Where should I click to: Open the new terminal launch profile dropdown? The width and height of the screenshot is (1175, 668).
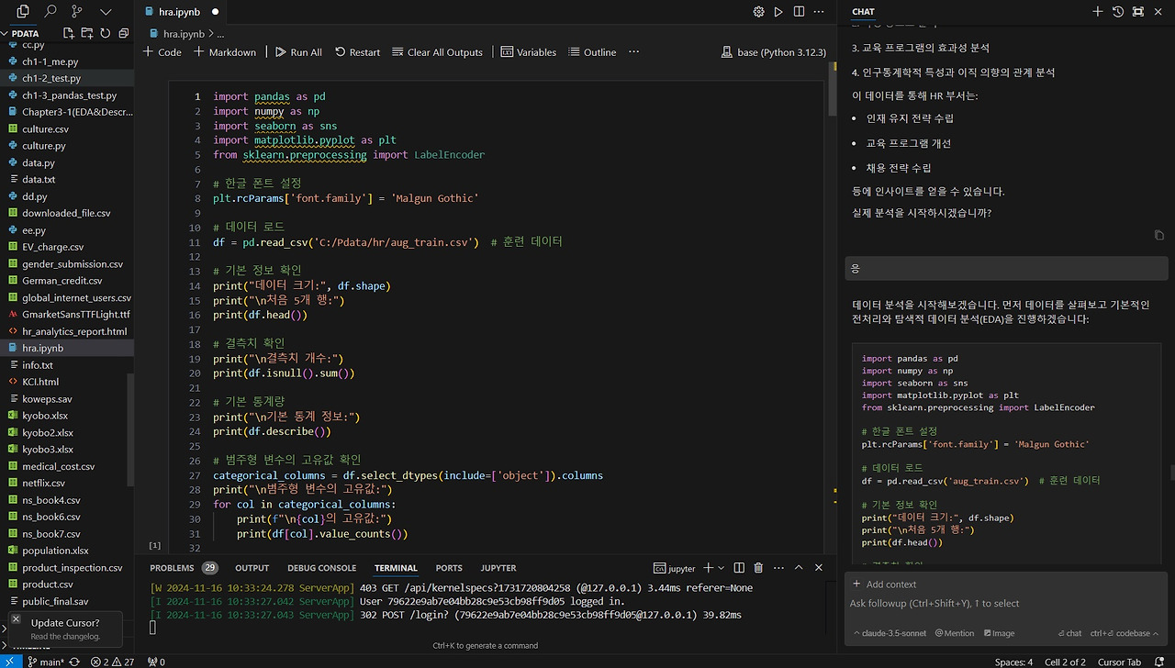tap(721, 568)
